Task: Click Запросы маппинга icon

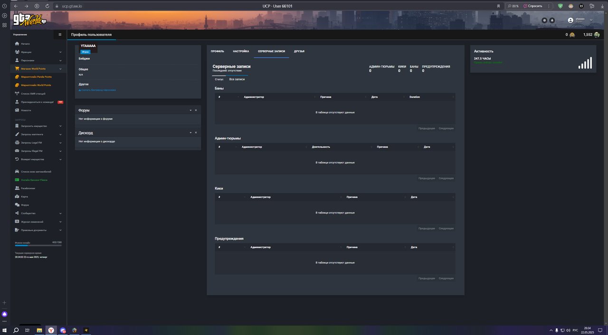Action: coord(17,134)
